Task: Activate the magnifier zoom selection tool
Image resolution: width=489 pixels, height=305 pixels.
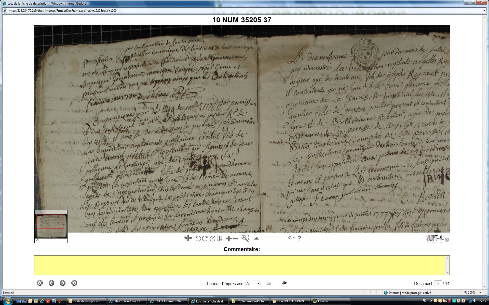Action: [244, 238]
